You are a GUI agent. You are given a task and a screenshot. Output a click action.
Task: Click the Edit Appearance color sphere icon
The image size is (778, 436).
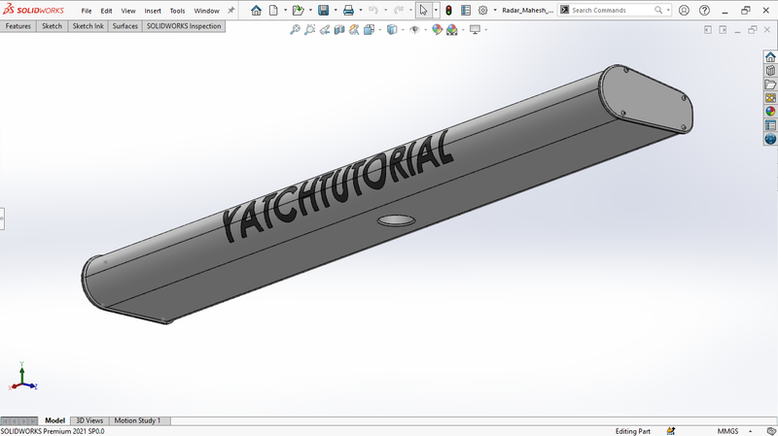[x=437, y=30]
